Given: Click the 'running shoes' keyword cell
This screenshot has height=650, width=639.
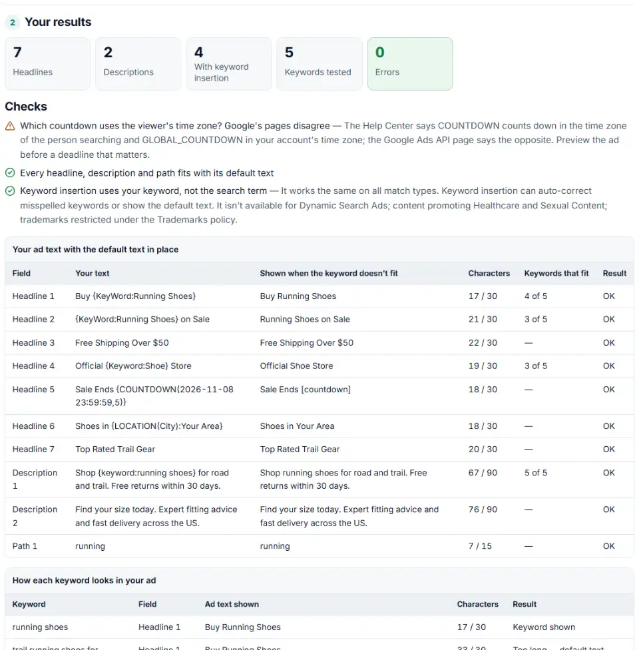Looking at the screenshot, I should [x=40, y=627].
